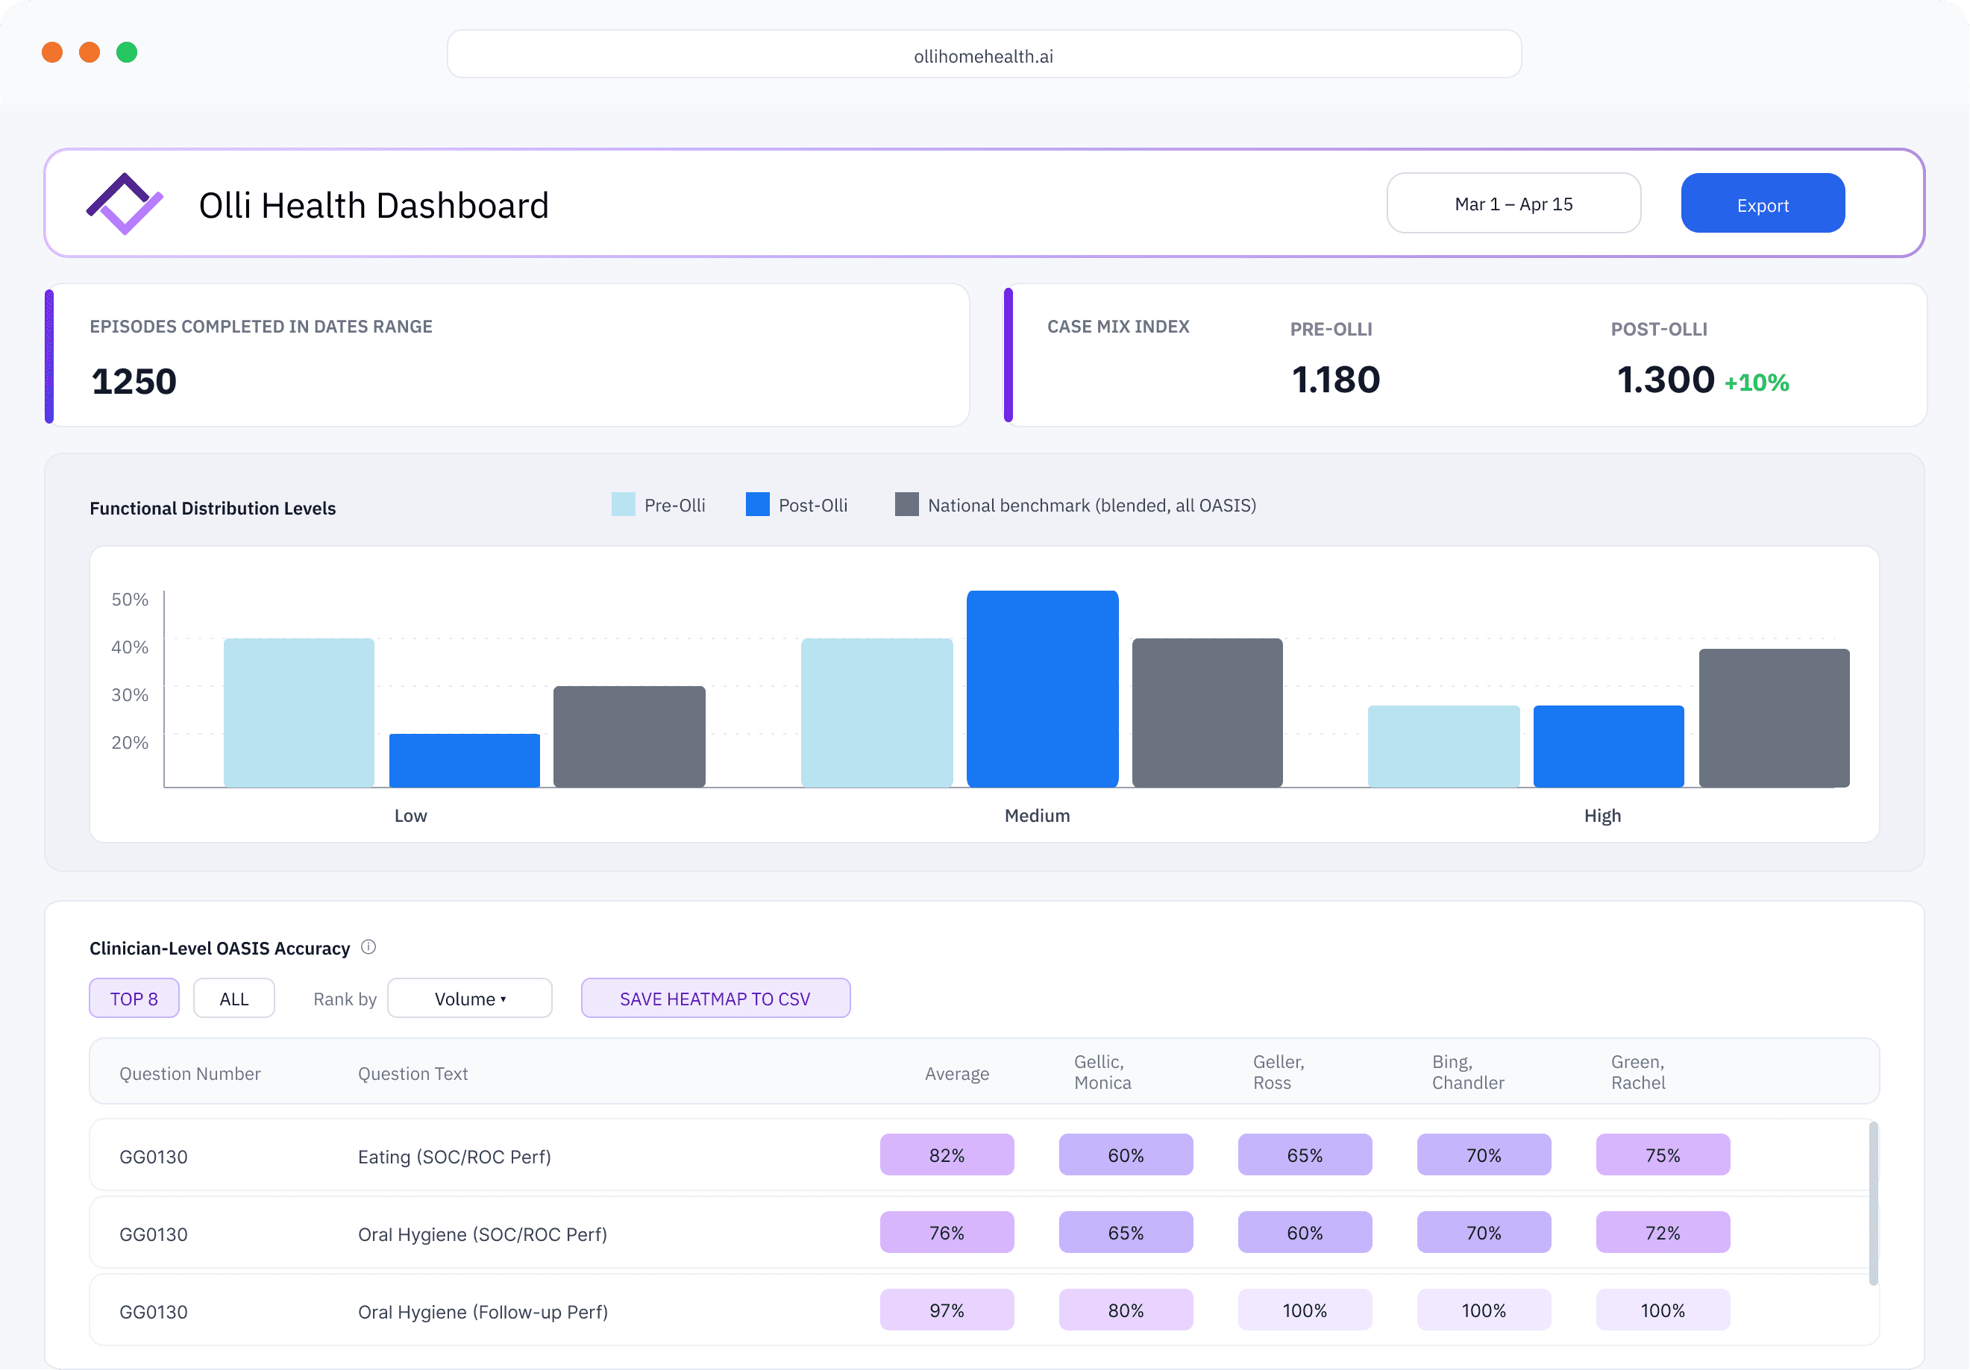Screen dimensions: 1970x1370
Task: Open the Mar 1 – Apr 15 date range picker
Action: (1513, 204)
